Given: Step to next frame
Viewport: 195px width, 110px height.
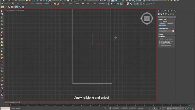Looking at the screenshot, I should click(157, 108).
